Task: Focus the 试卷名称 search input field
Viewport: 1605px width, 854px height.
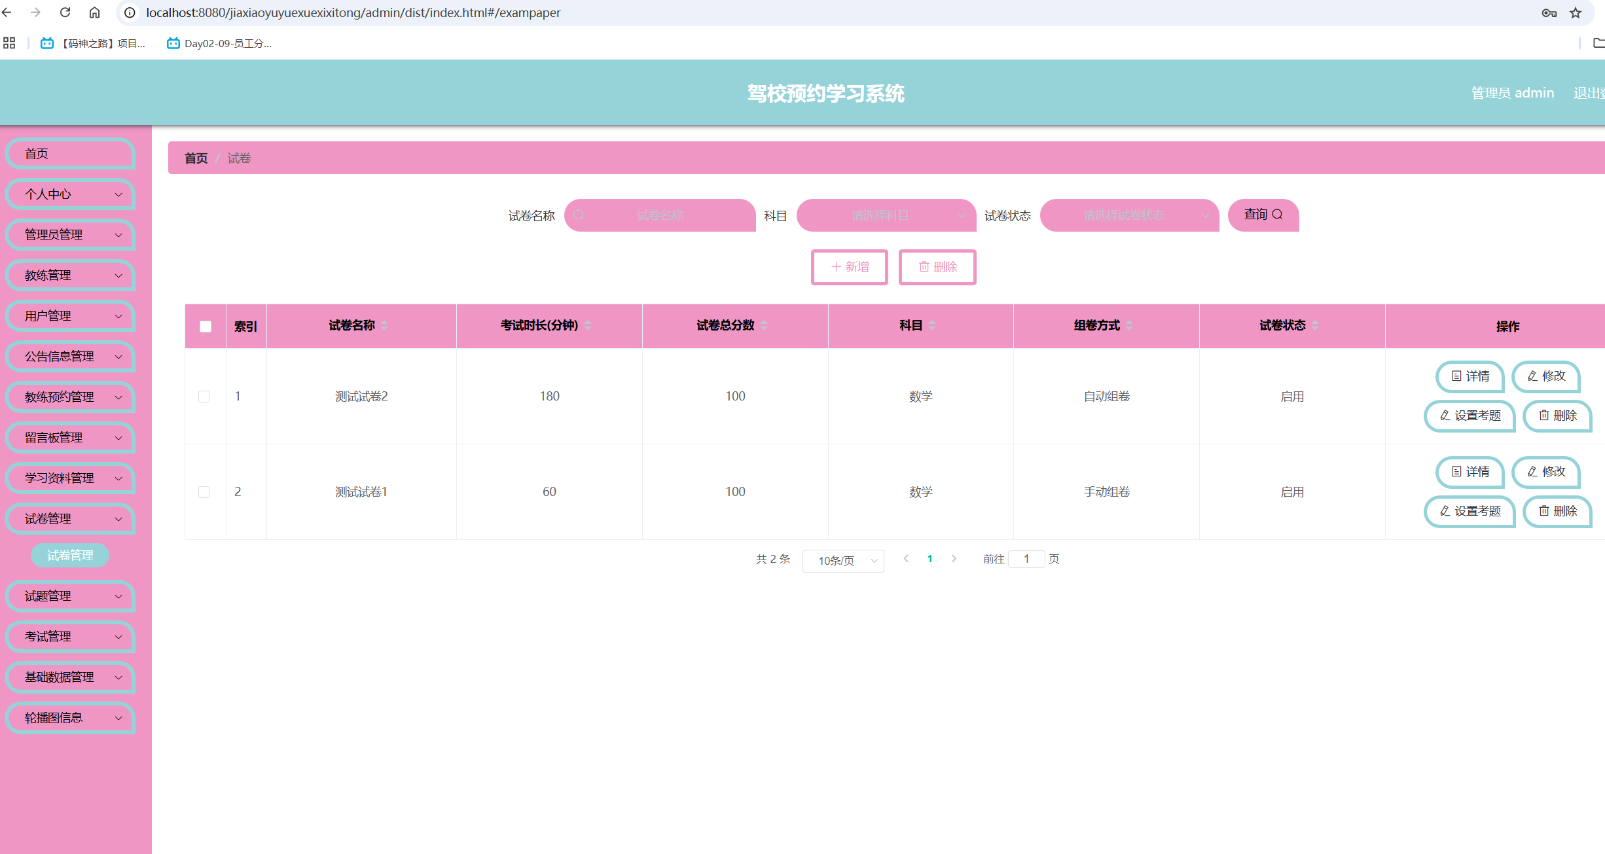Action: (660, 215)
